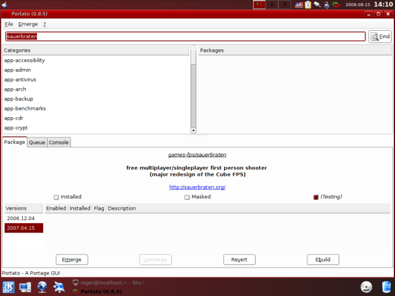Image resolution: width=395 pixels, height=296 pixels.
Task: Click the Ebuild button
Action: 323,260
